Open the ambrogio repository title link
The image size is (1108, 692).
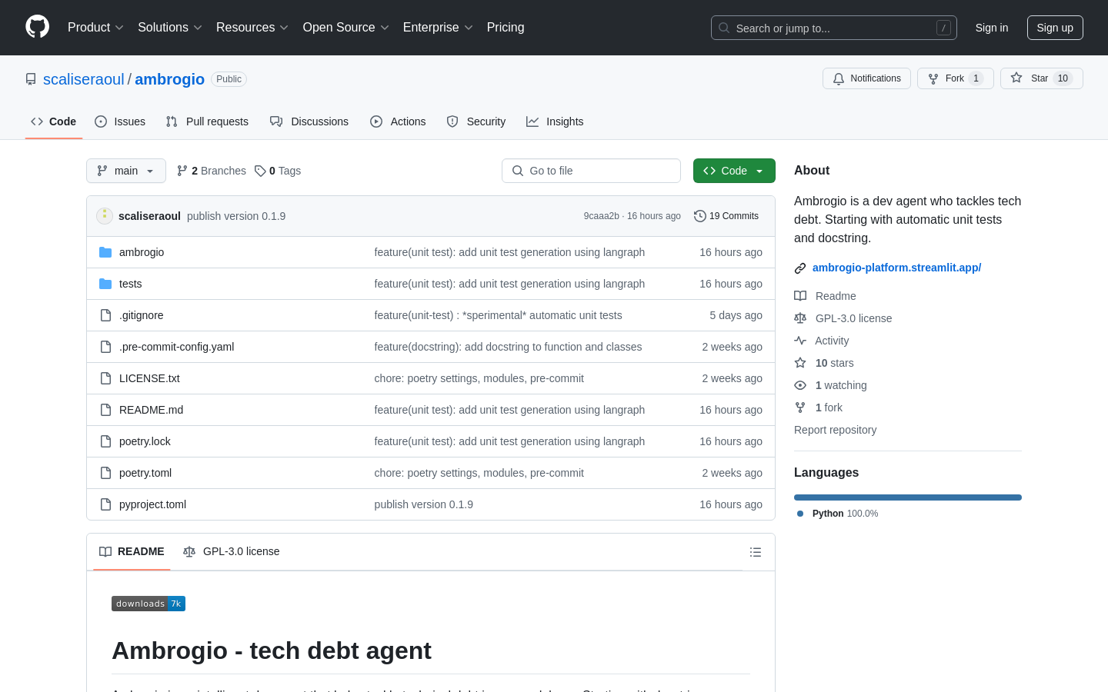(170, 79)
